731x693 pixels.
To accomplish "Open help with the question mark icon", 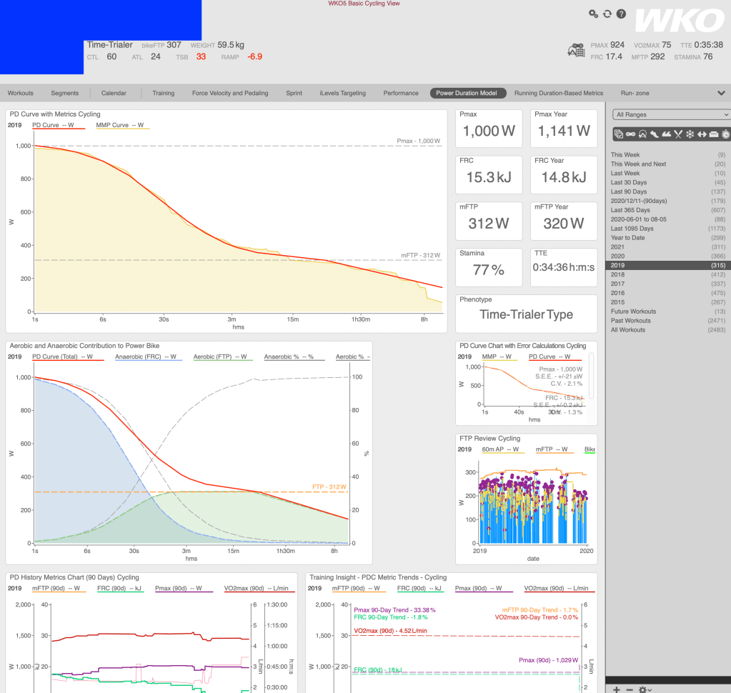I will tap(621, 14).
